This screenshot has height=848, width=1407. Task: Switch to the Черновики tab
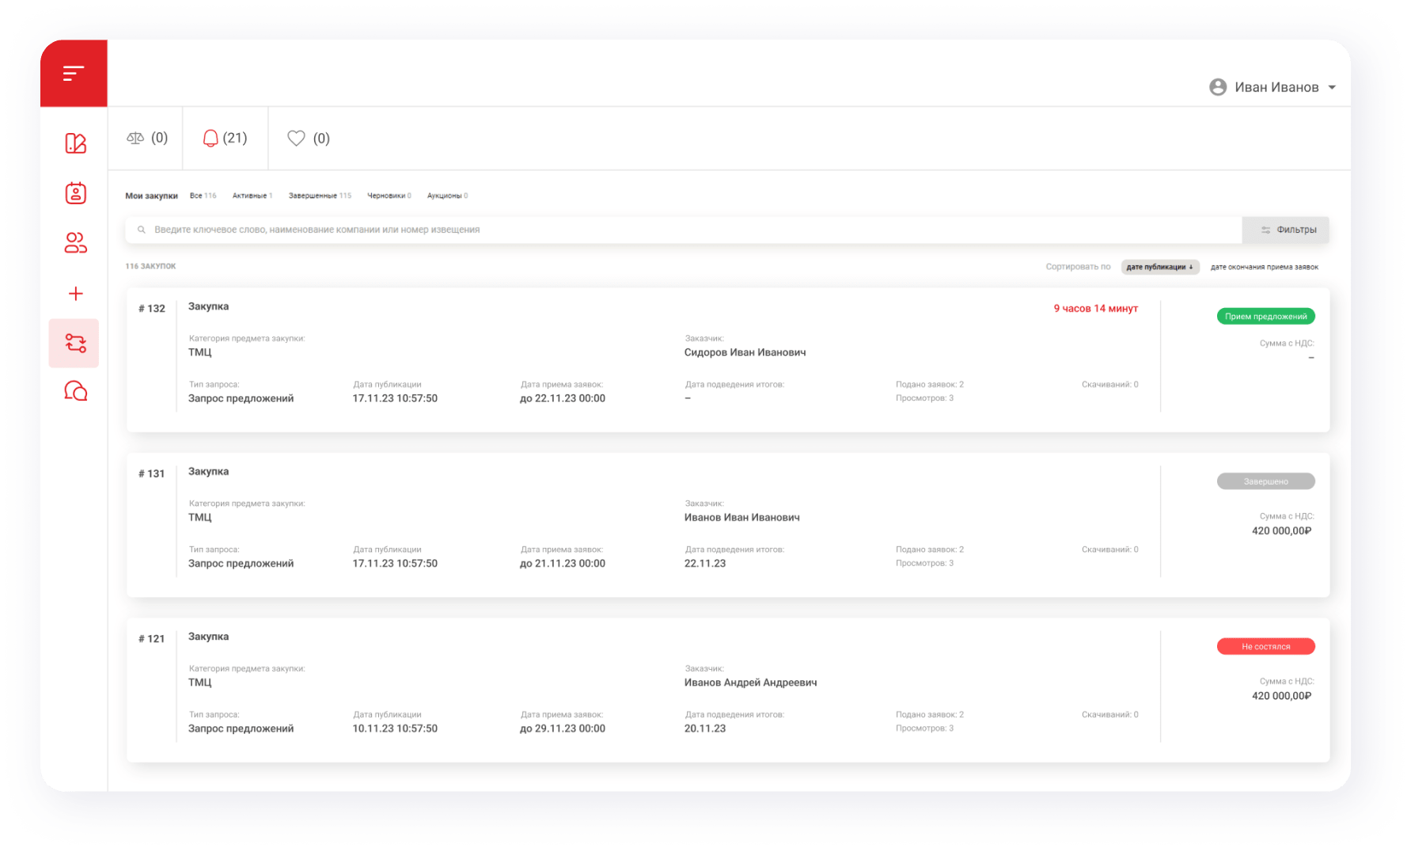point(389,196)
